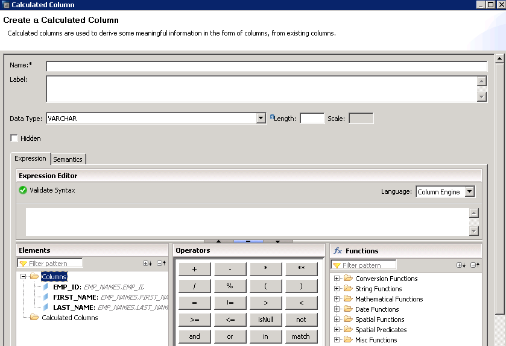Insert the not-equal != operator
Image resolution: width=506 pixels, height=346 pixels.
coord(230,303)
